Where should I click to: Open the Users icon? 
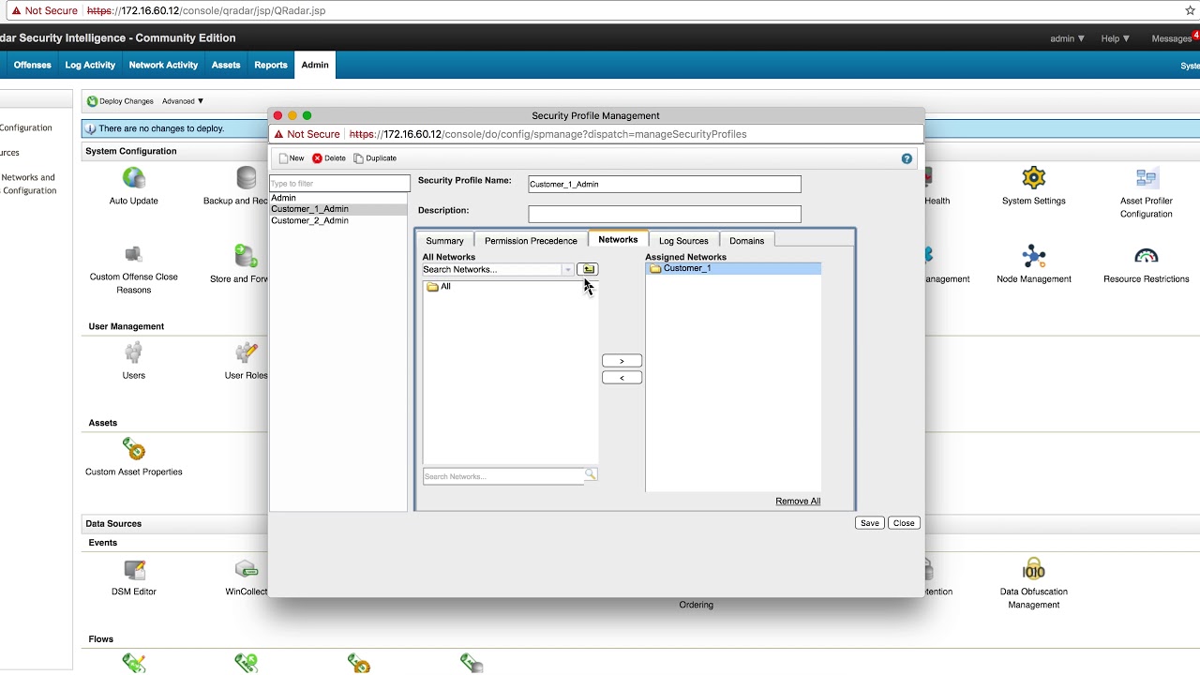tap(133, 352)
